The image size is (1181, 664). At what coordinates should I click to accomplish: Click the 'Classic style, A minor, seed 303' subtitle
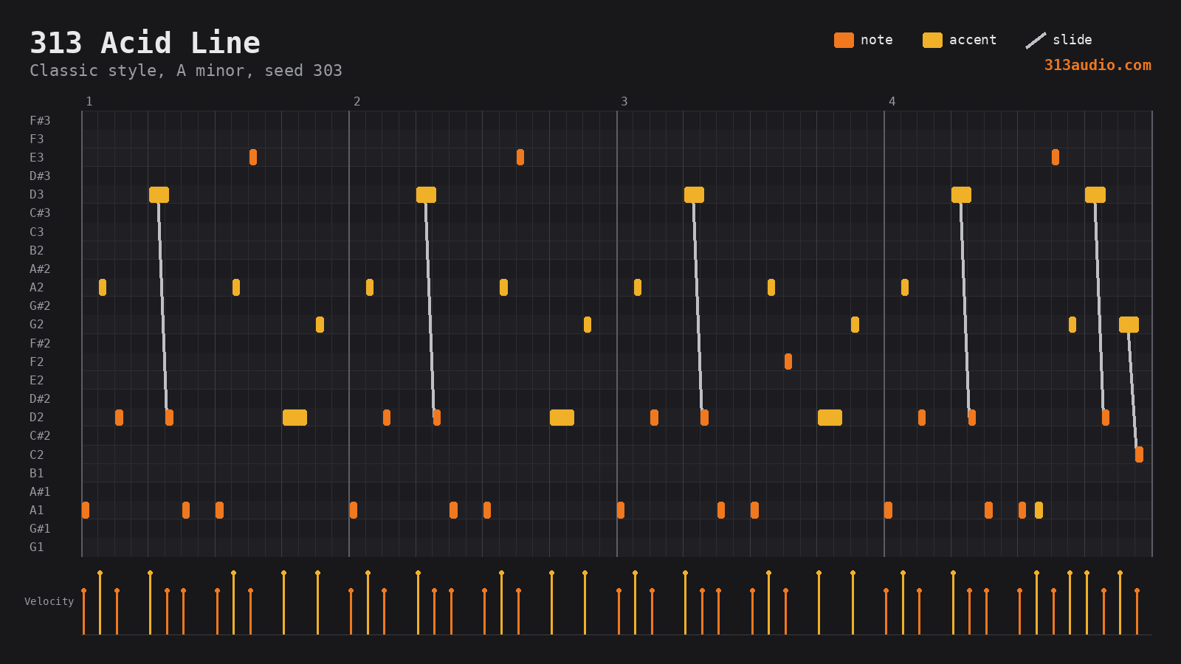[x=186, y=71]
